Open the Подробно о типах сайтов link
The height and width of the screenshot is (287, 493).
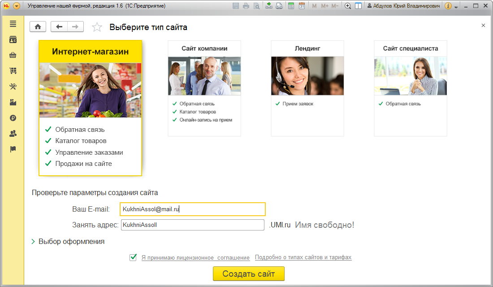[x=303, y=257]
